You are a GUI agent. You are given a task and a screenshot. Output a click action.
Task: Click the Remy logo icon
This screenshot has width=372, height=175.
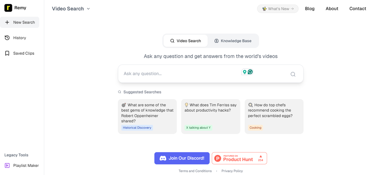click(x=8, y=8)
